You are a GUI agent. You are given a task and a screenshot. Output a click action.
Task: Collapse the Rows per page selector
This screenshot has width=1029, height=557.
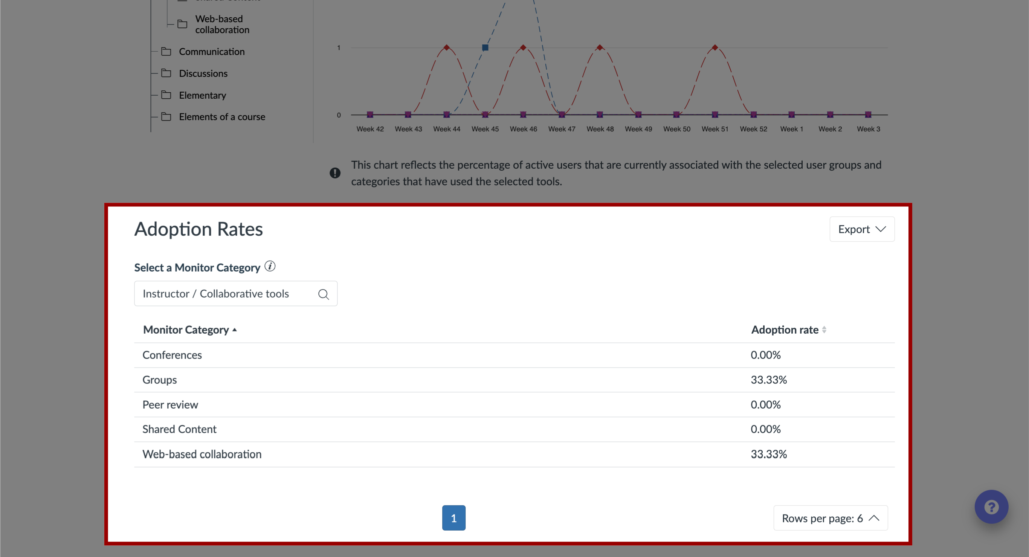point(829,518)
